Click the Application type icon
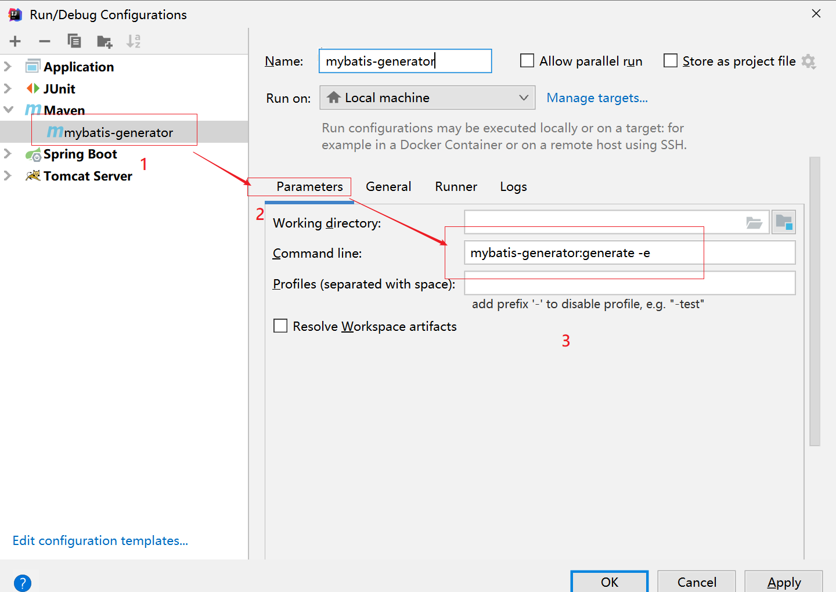This screenshot has height=592, width=836. [33, 67]
